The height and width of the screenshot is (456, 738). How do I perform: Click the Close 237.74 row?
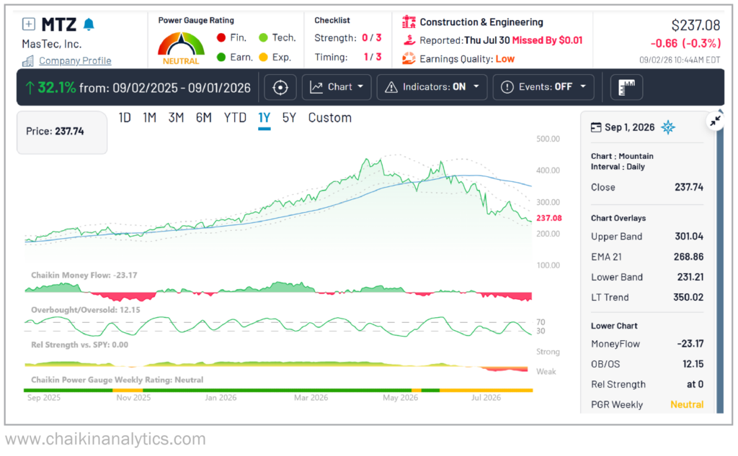click(x=647, y=188)
